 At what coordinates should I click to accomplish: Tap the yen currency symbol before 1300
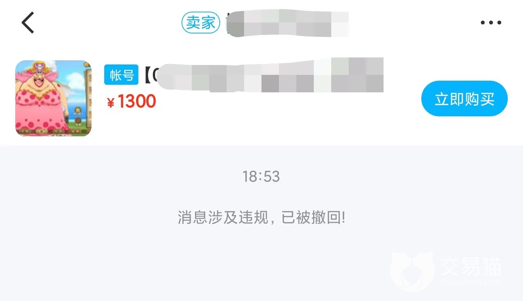(111, 103)
